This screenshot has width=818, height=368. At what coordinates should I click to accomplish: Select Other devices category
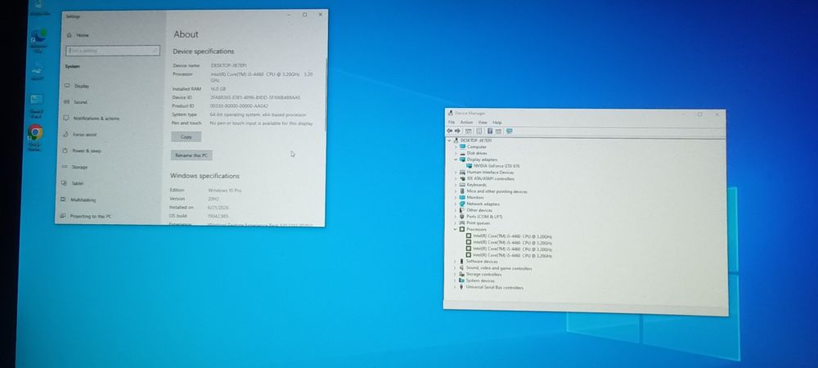[x=476, y=210]
